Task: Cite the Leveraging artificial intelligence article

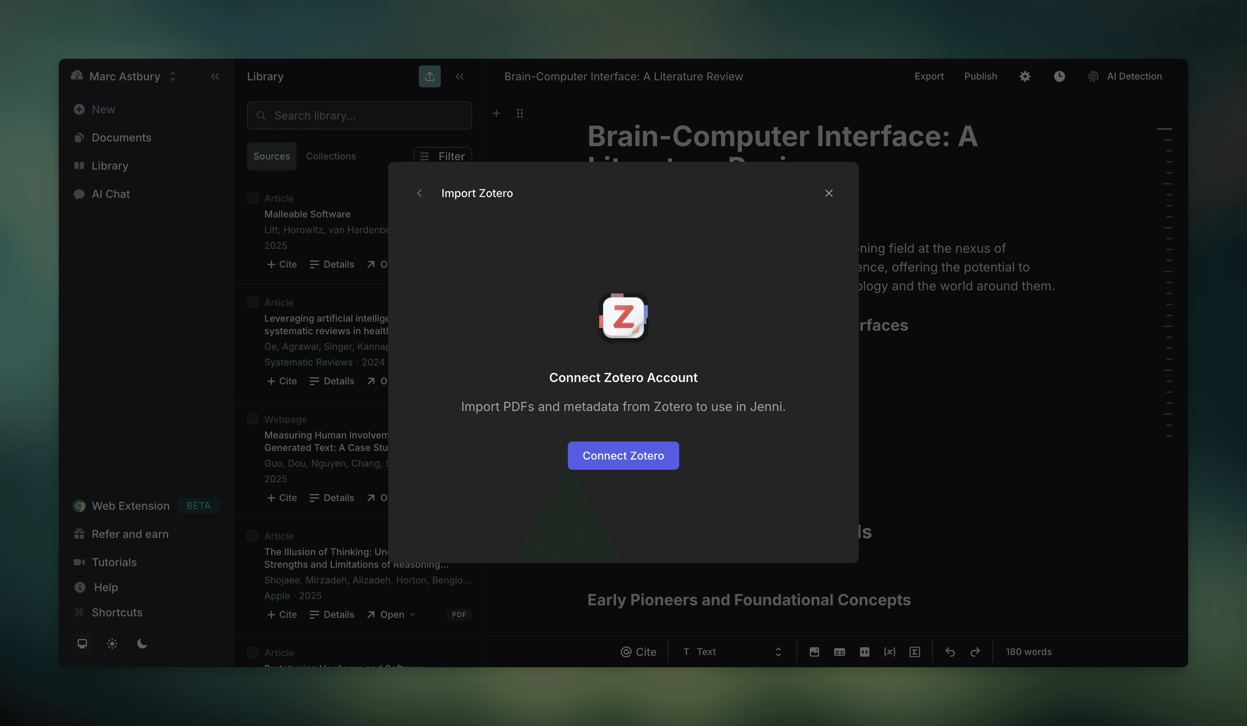Action: coord(282,381)
